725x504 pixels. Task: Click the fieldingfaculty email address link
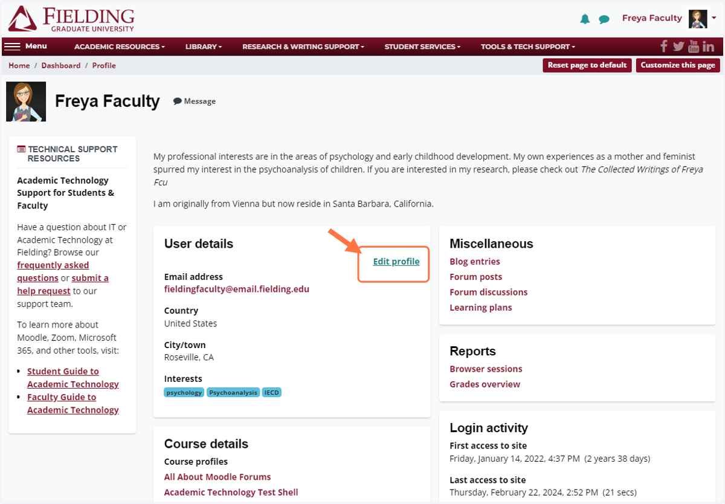click(237, 289)
